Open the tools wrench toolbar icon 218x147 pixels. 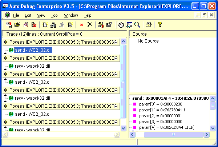101,25
